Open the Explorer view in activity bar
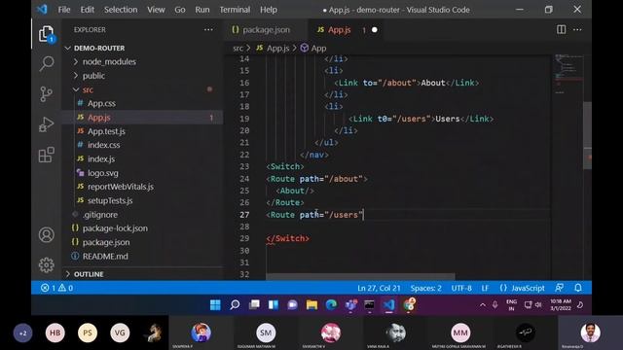The width and height of the screenshot is (623, 350). (46, 34)
